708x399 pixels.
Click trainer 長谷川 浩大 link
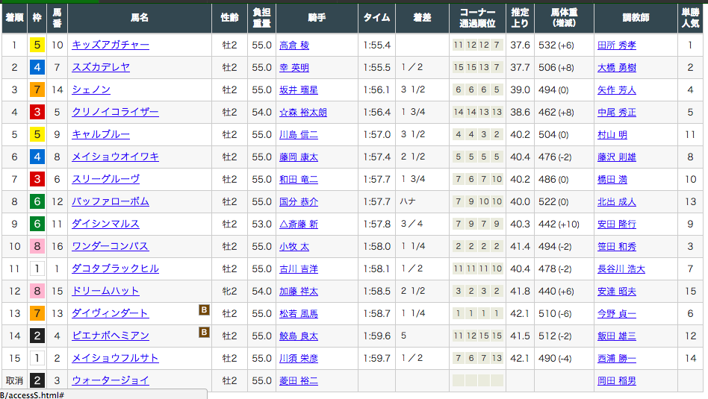click(x=621, y=268)
